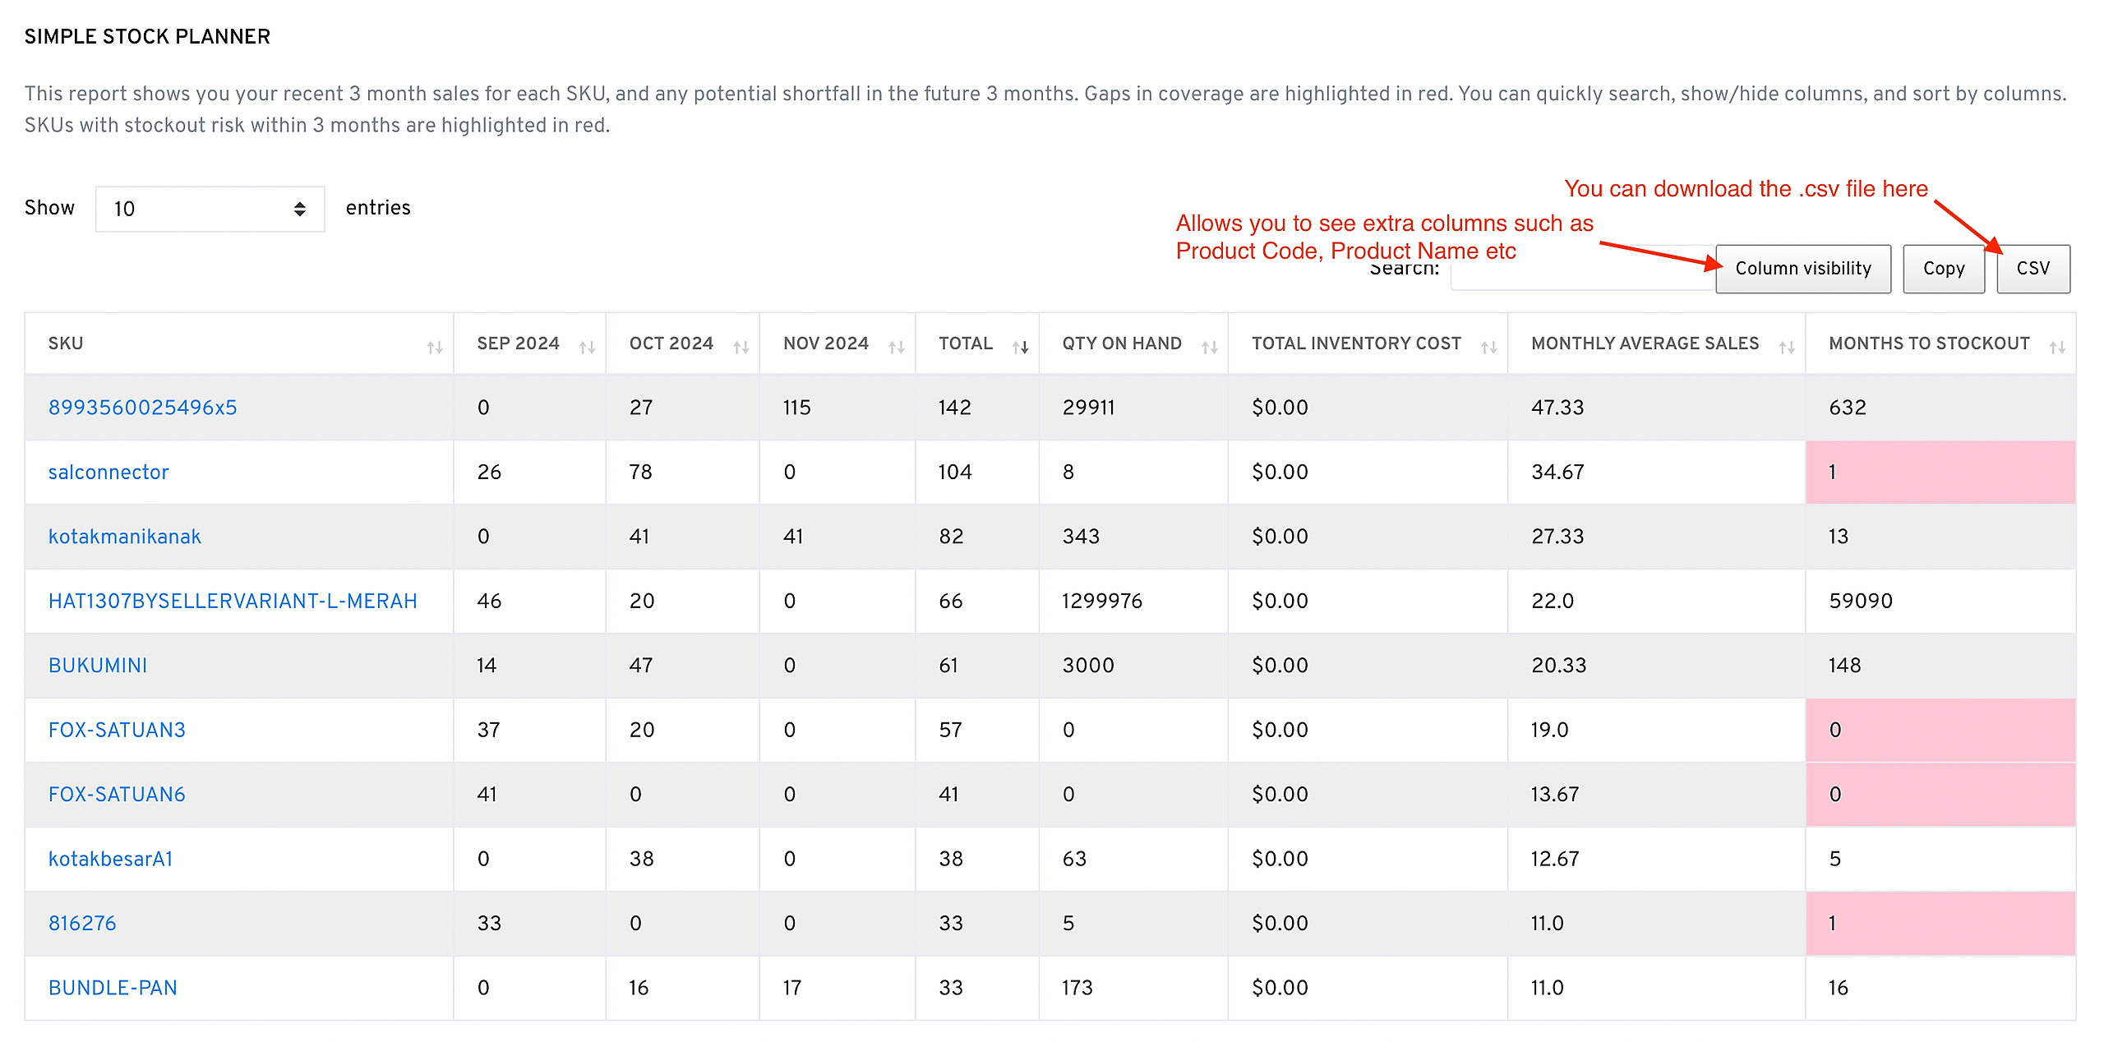Open SKU link 8993560025496x5
Image resolution: width=2104 pixels, height=1042 pixels.
143,408
